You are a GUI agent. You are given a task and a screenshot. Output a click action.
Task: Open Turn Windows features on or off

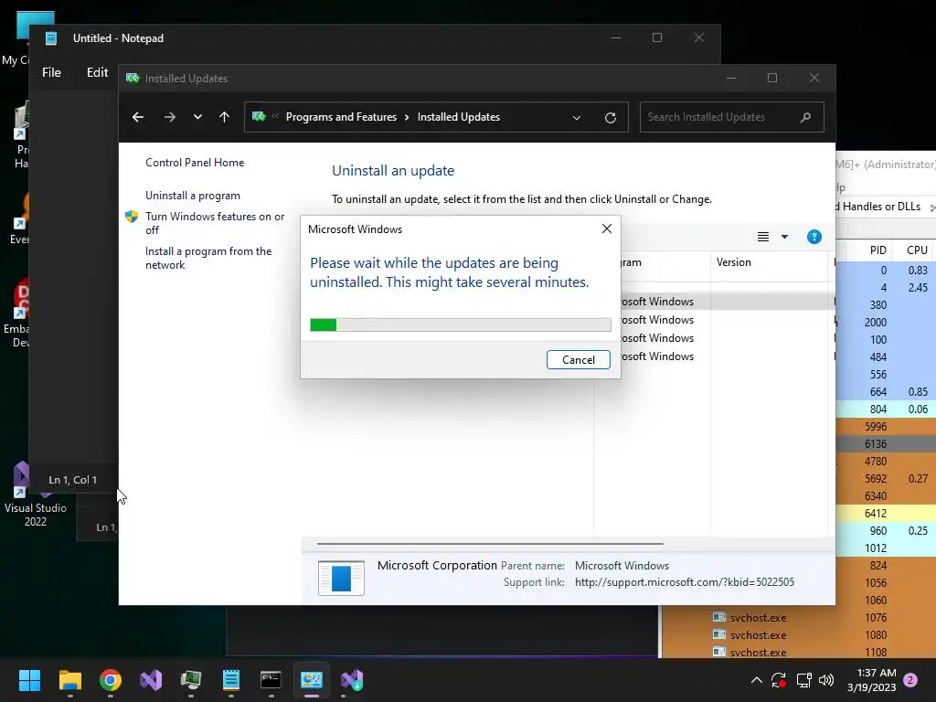click(x=215, y=223)
